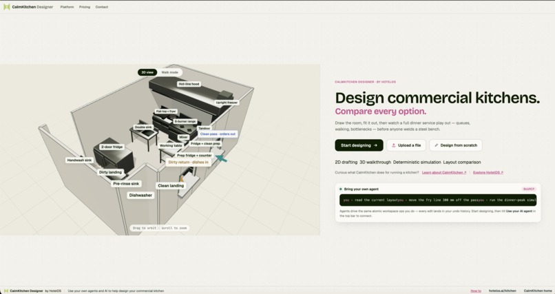The width and height of the screenshot is (555, 294).
Task: Click the MCP badge in agent card
Action: 529,189
